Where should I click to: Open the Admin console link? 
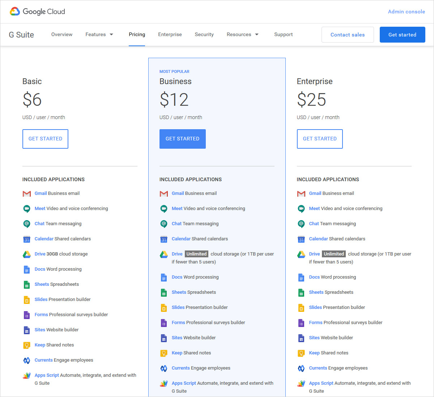(x=407, y=12)
